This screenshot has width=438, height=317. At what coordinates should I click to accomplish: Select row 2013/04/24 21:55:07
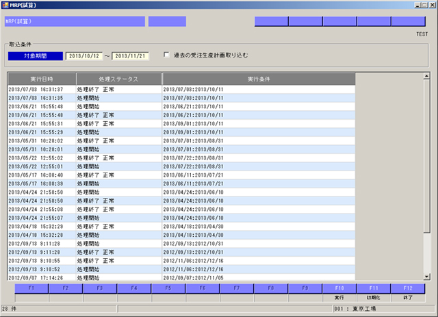181,218
